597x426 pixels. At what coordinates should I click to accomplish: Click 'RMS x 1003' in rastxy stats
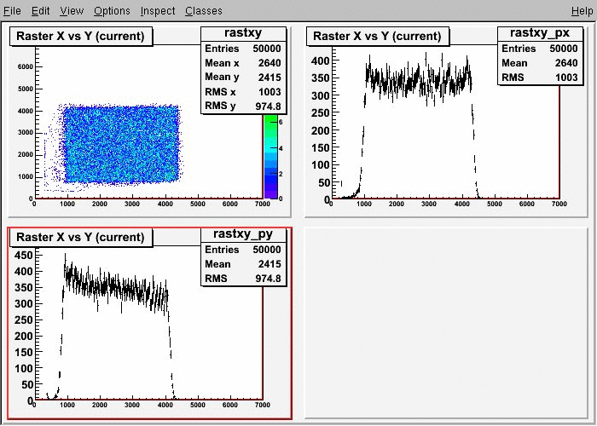click(243, 92)
